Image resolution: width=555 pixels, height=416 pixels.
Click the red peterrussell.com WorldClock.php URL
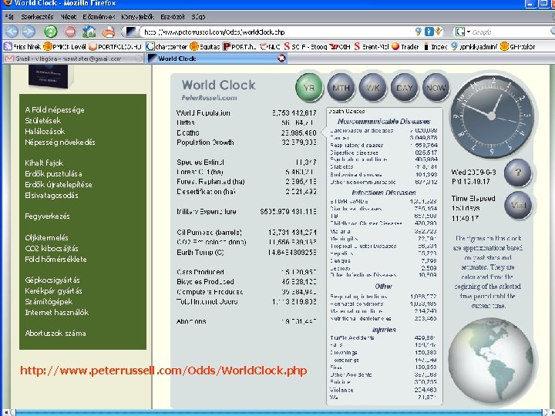[163, 371]
